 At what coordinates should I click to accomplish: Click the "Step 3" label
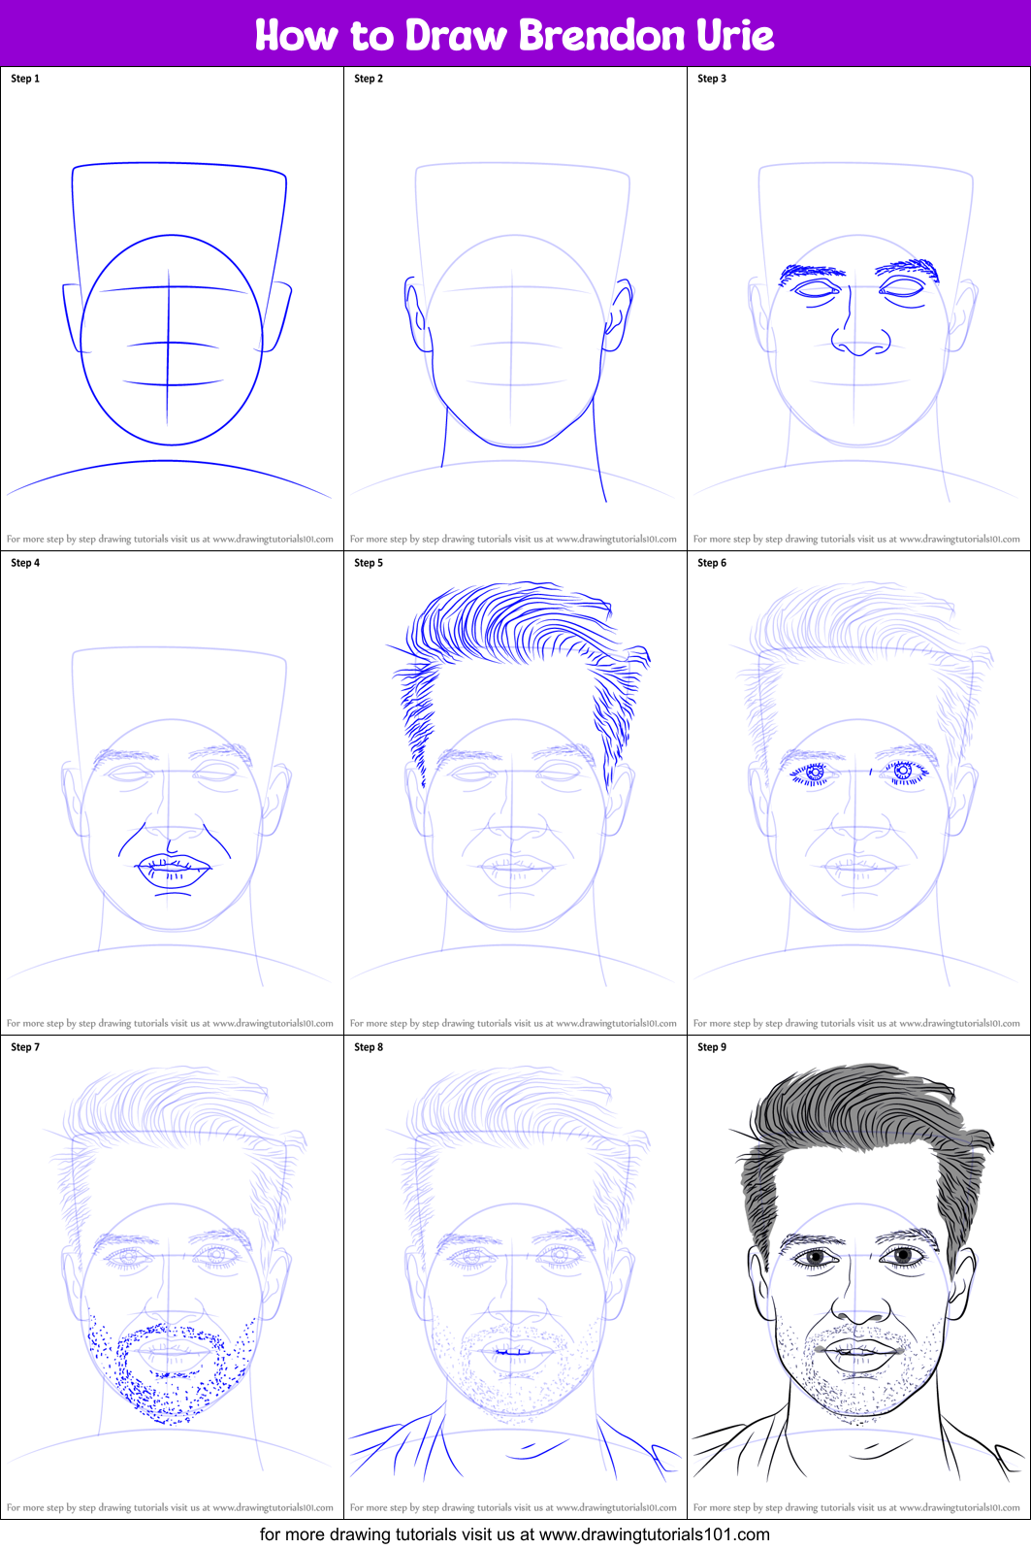[x=712, y=79]
